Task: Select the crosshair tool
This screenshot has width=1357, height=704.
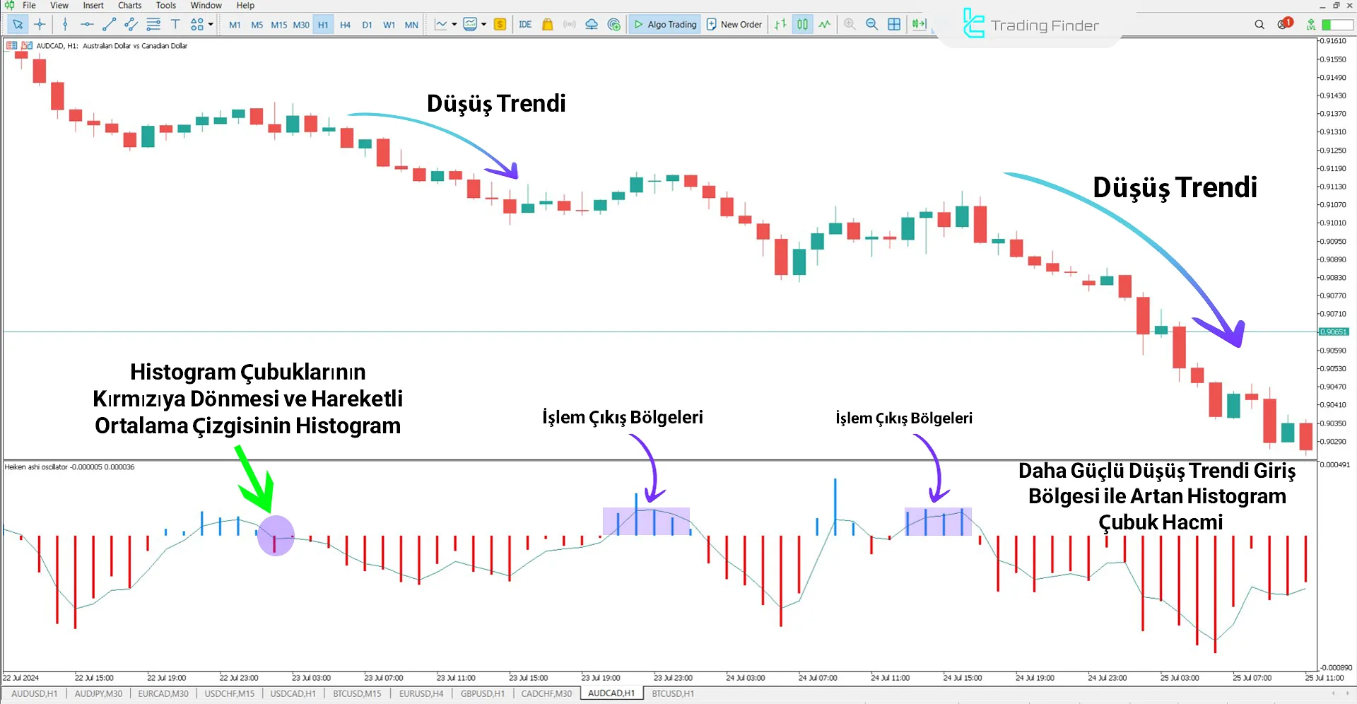Action: (x=40, y=25)
